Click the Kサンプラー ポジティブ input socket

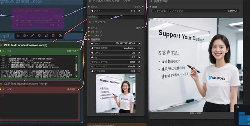pos(89,32)
